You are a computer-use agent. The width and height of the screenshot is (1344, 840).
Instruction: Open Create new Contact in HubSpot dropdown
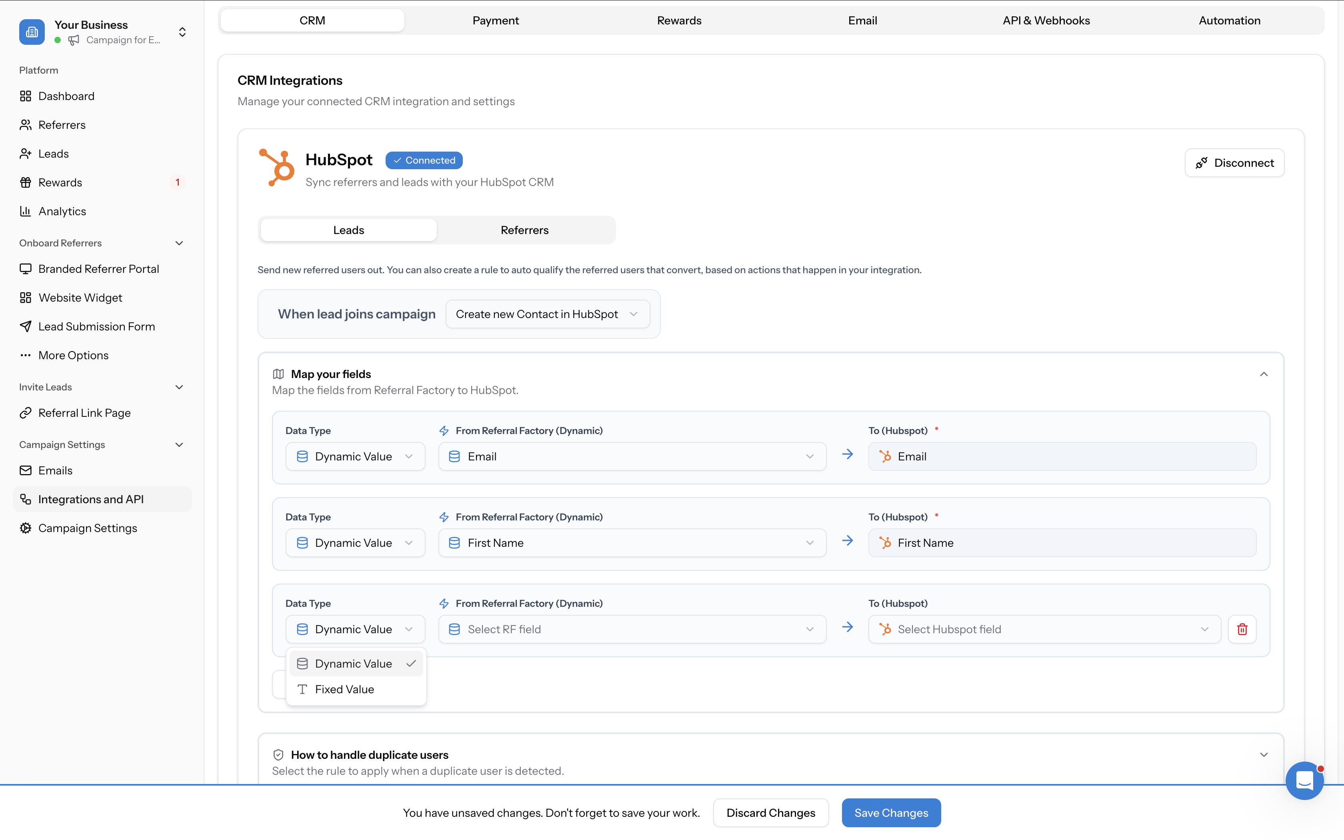click(x=547, y=314)
